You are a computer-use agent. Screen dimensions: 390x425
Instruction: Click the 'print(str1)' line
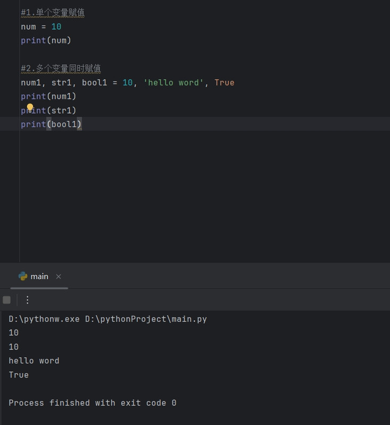coord(48,110)
